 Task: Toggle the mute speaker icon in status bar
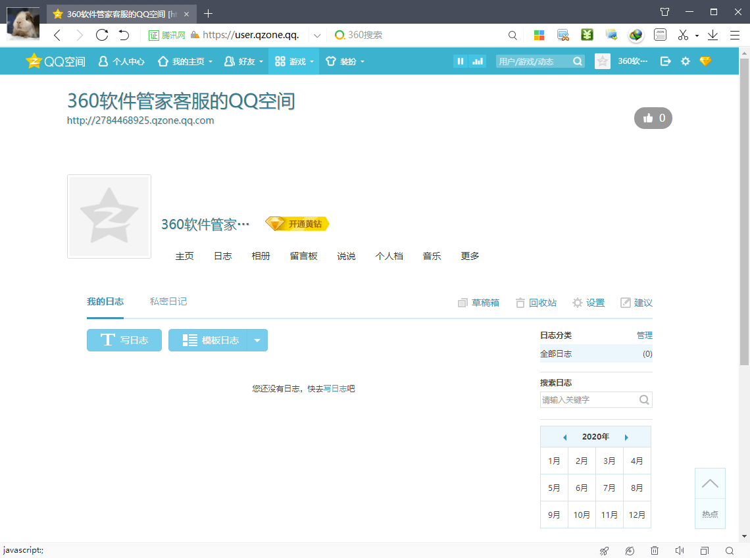pos(680,551)
